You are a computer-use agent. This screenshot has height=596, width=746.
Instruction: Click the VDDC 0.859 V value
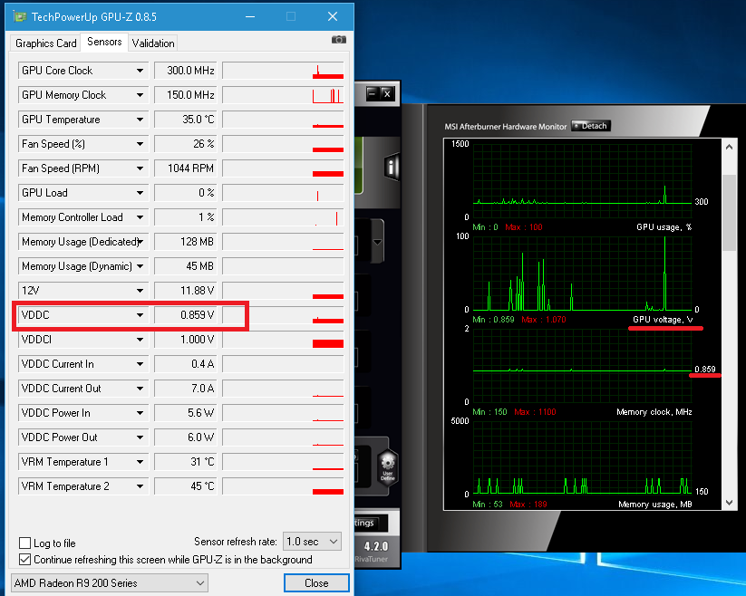(x=186, y=315)
